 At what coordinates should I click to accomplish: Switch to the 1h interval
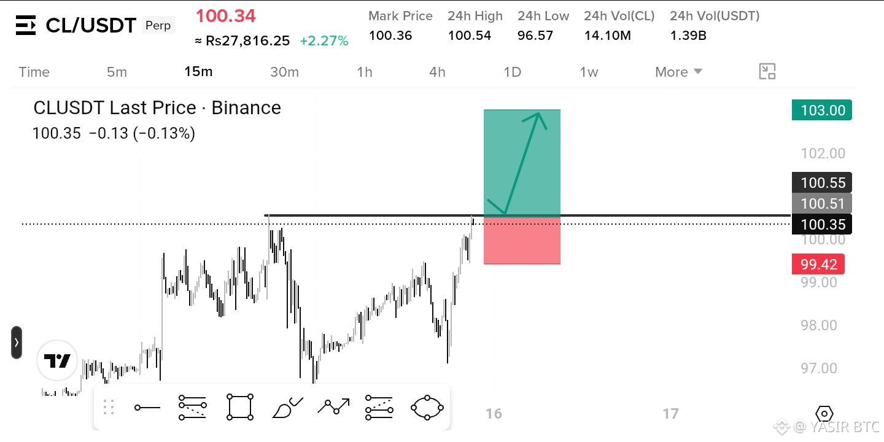365,72
